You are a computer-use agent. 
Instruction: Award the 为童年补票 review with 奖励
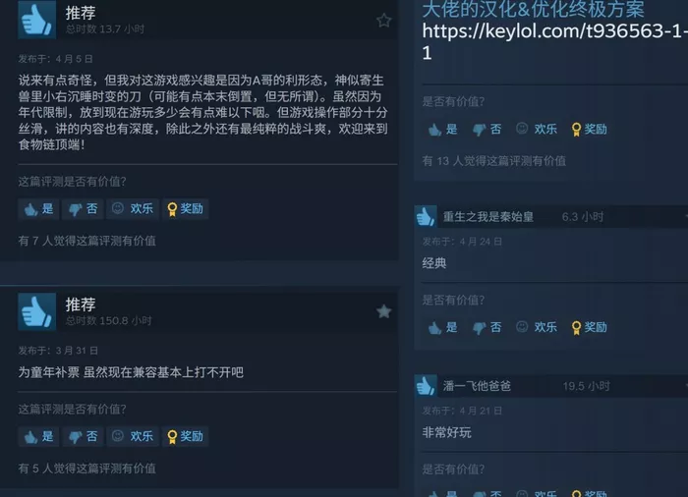coord(185,436)
